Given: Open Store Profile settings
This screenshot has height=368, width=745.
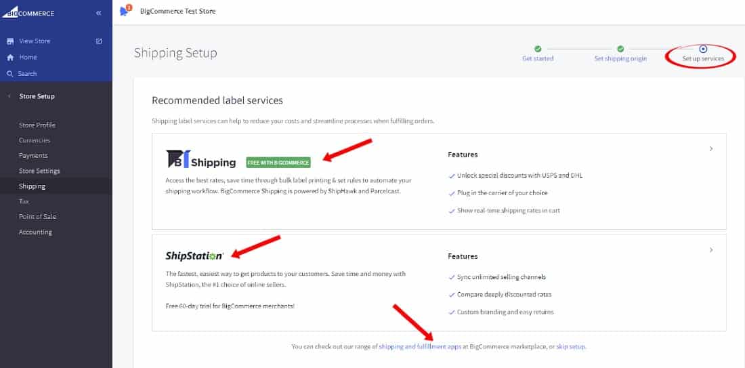Looking at the screenshot, I should pyautogui.click(x=37, y=125).
